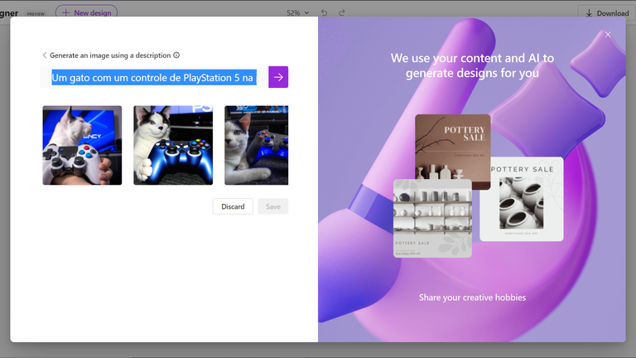Go back via the chevron beside 'Generate an image'
The height and width of the screenshot is (358, 636).
45,56
